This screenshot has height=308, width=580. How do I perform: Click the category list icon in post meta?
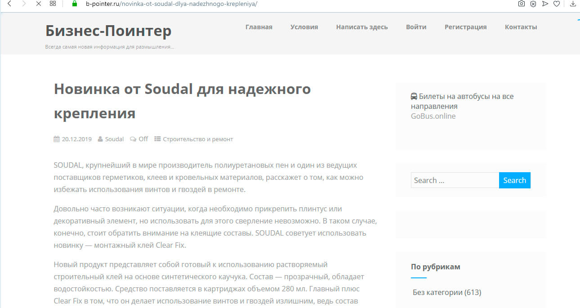tap(157, 139)
